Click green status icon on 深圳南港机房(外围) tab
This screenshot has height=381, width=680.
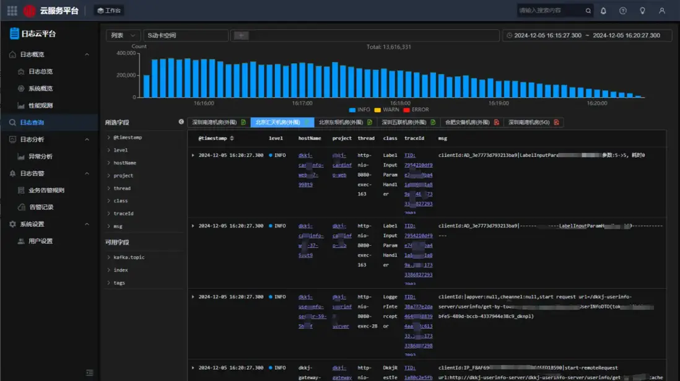pyautogui.click(x=243, y=123)
